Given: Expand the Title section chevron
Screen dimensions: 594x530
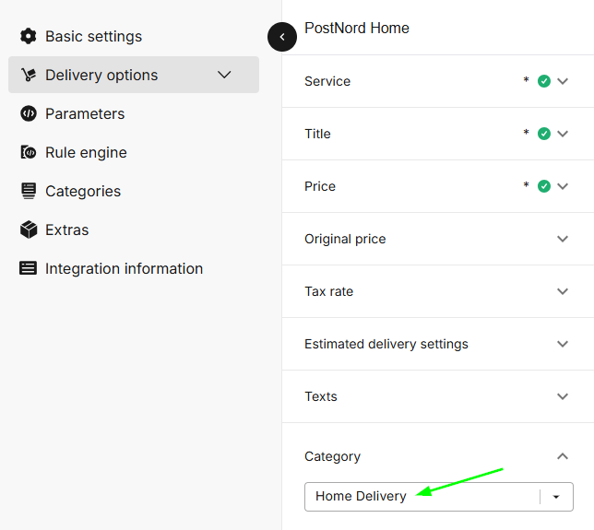Looking at the screenshot, I should coord(563,134).
